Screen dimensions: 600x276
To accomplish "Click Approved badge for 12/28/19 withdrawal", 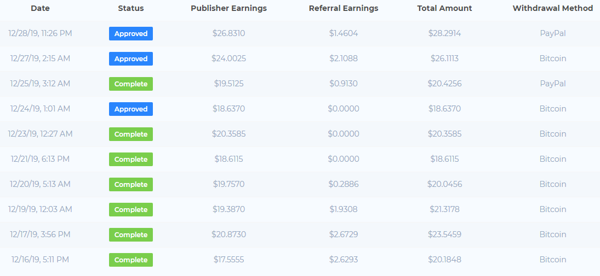I will click(131, 33).
